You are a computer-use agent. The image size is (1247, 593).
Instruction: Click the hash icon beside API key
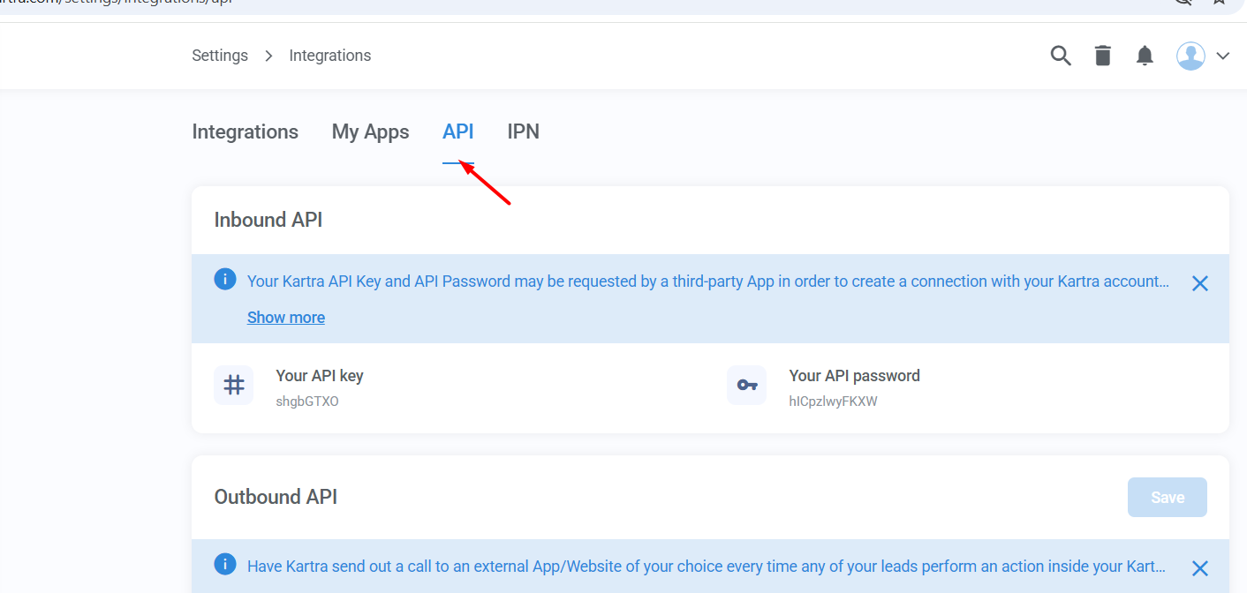234,385
